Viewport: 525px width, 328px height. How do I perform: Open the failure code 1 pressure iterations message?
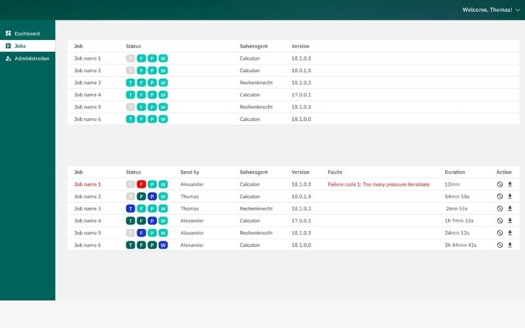point(379,184)
